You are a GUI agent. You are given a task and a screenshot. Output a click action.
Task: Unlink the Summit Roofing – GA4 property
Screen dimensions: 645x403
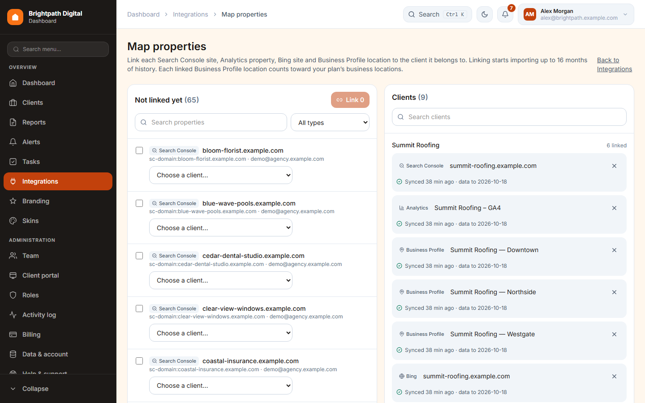pyautogui.click(x=615, y=208)
